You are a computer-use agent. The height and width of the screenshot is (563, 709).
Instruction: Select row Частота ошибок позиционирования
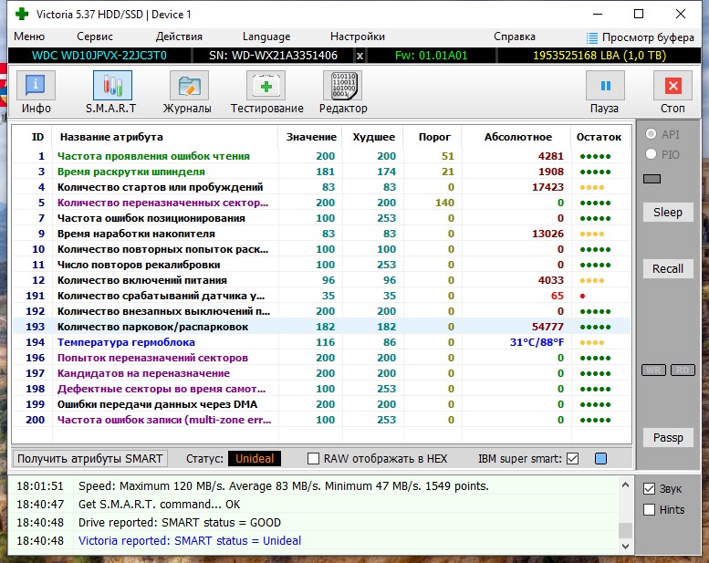[321, 218]
